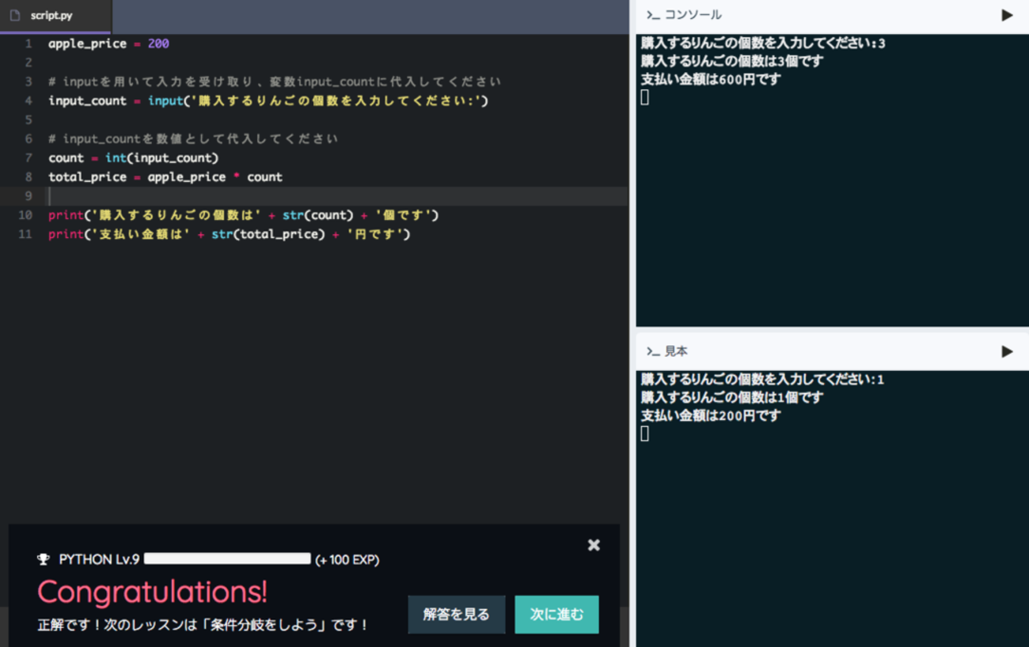The width and height of the screenshot is (1029, 647).
Task: Click the file icon beside script.py
Action: click(15, 16)
